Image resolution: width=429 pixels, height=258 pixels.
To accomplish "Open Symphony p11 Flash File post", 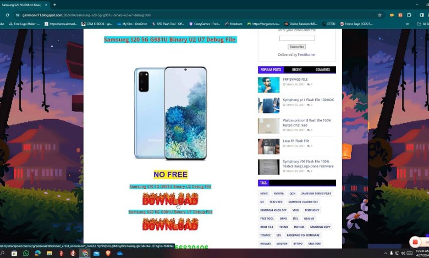I will click(309, 100).
